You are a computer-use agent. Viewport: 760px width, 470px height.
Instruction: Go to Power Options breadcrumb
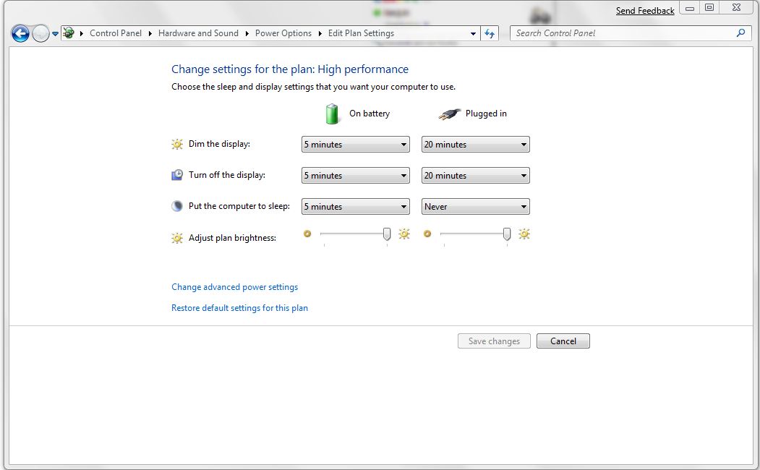(x=283, y=33)
